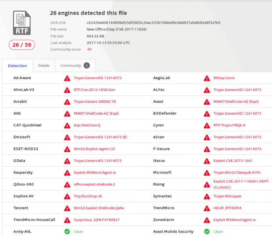Click green check icon for Avast Mobile Security
The width and height of the screenshot is (272, 237).
[x=207, y=231]
